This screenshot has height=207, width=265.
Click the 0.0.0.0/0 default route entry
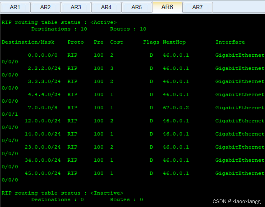point(43,55)
